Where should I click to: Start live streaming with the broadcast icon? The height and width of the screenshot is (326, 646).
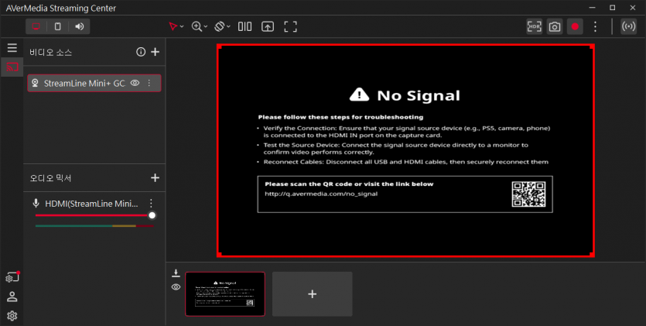628,27
